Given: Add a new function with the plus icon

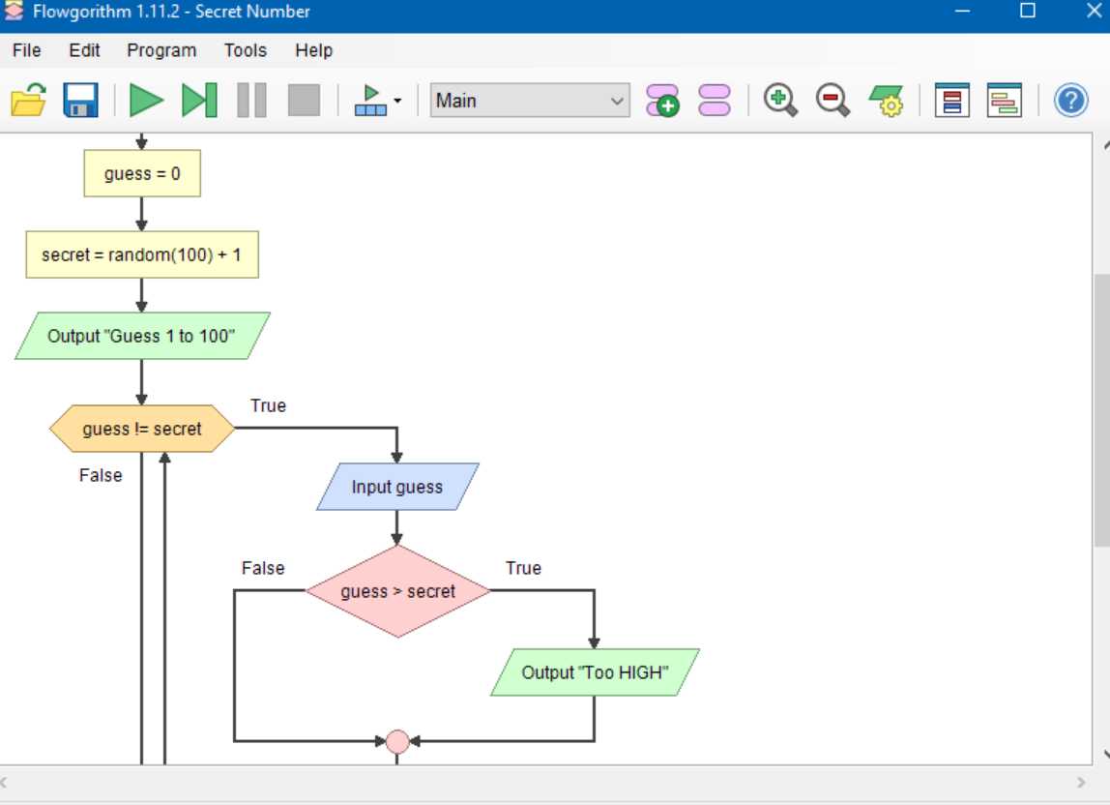Looking at the screenshot, I should pos(662,100).
